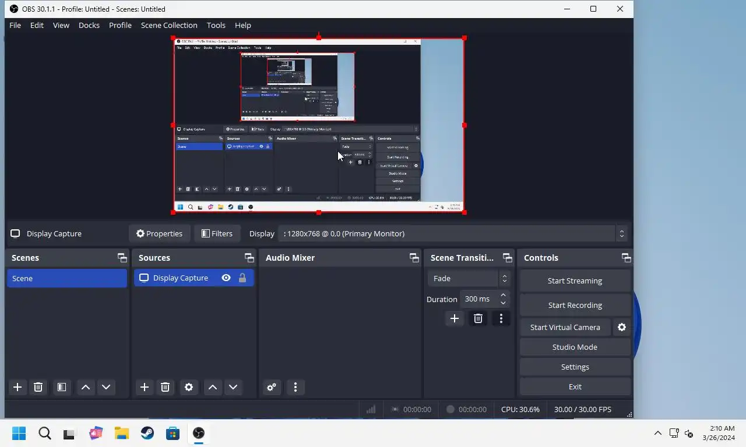746x447 pixels.
Task: Add a scene transition plus button
Action: [455, 318]
